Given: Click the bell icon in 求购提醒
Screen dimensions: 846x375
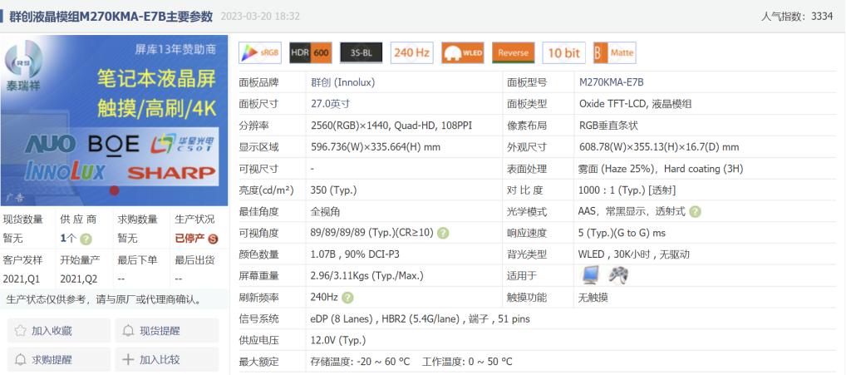Looking at the screenshot, I should tap(21, 359).
